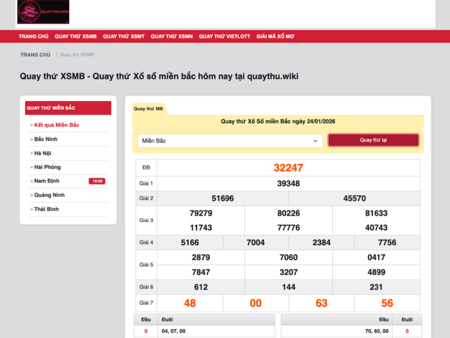Expand the Miền Bắc region dropdown
Screen dimensions: 450x338
pos(230,141)
